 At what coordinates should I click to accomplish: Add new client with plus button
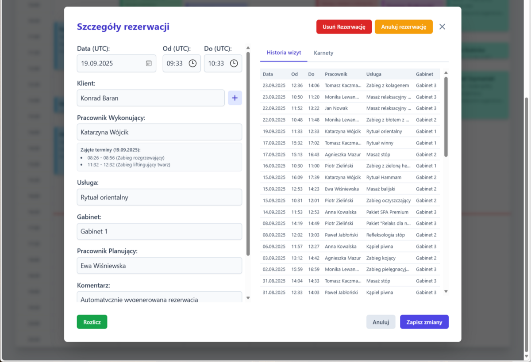tap(235, 98)
